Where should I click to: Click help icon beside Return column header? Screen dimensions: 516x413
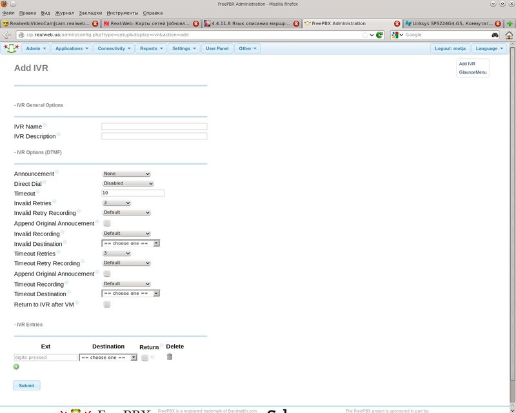tap(162, 345)
